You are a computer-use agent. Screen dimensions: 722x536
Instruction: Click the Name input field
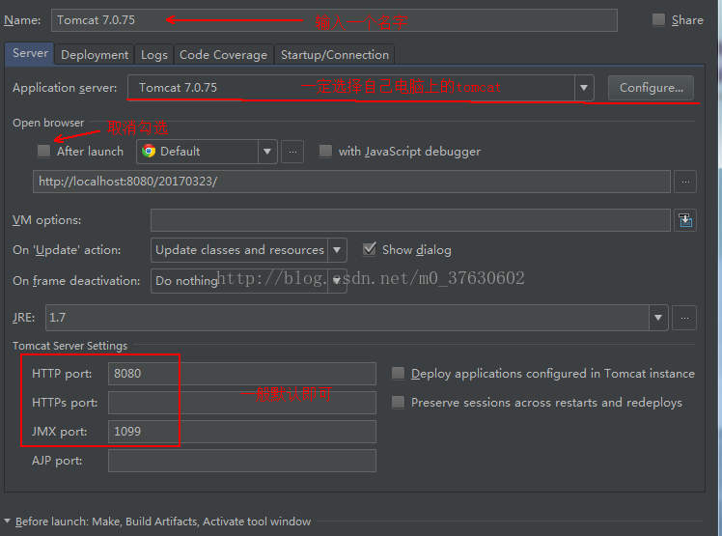(334, 20)
